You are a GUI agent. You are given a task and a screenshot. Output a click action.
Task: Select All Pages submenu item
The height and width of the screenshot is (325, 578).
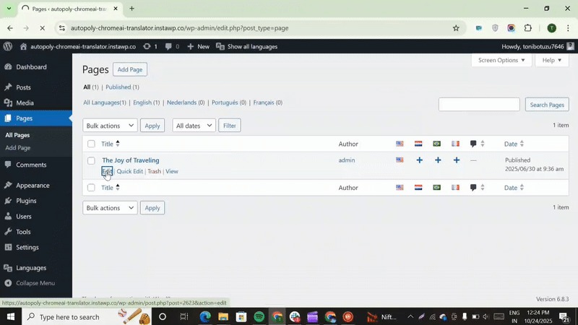click(17, 135)
